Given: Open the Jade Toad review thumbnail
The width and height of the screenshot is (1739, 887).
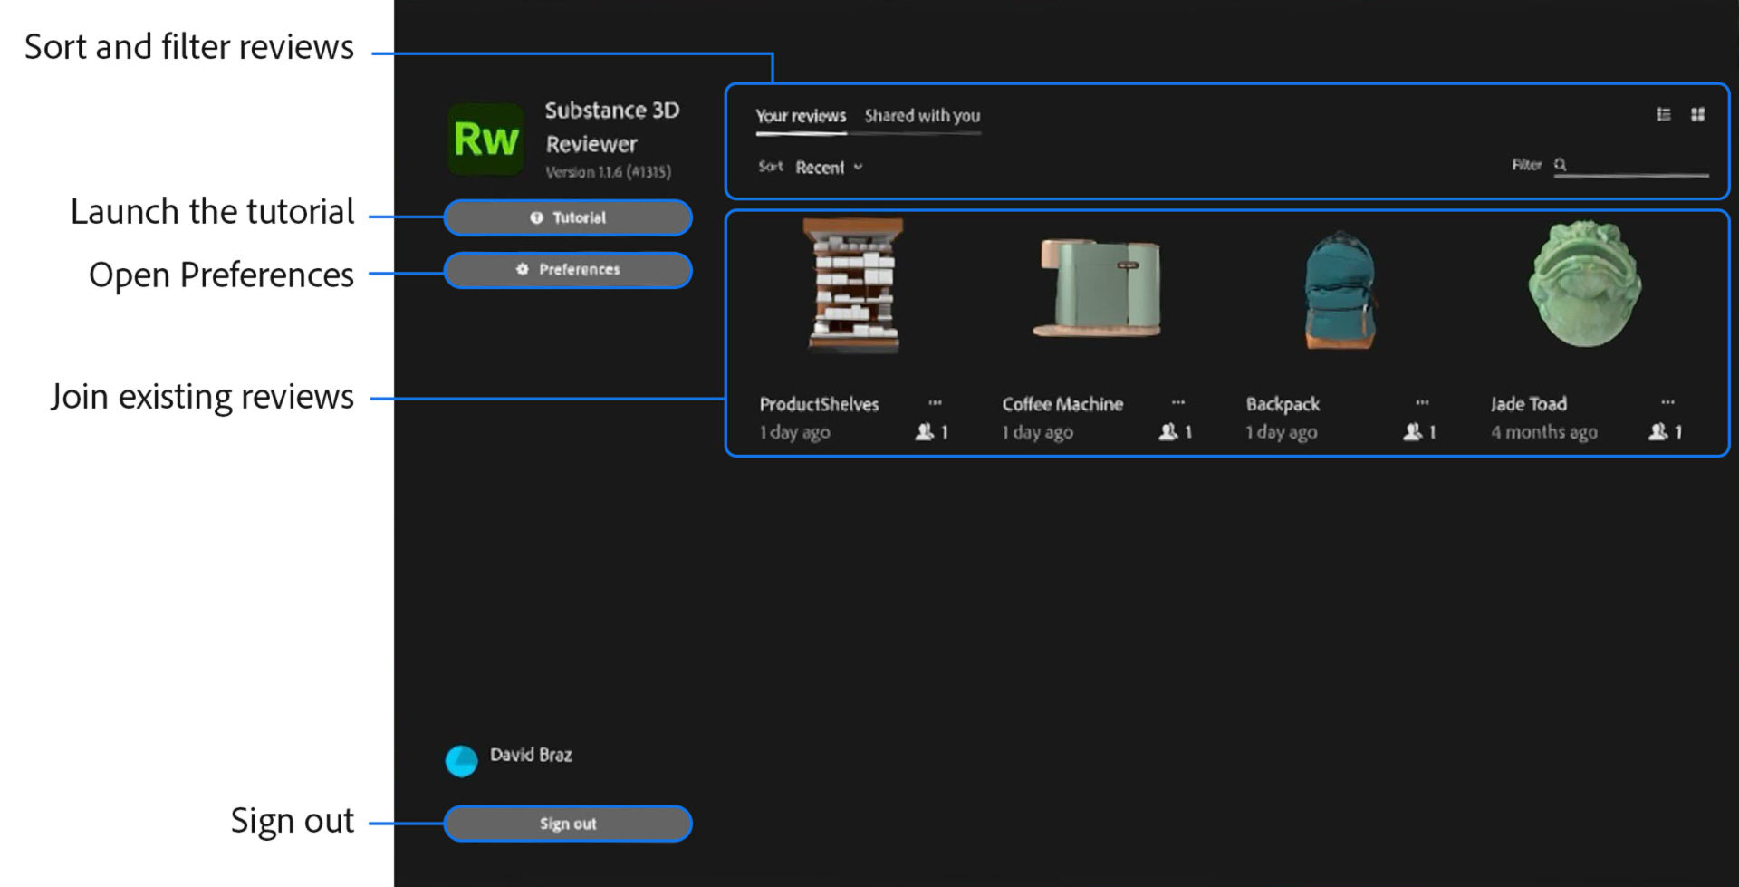Looking at the screenshot, I should 1584,284.
